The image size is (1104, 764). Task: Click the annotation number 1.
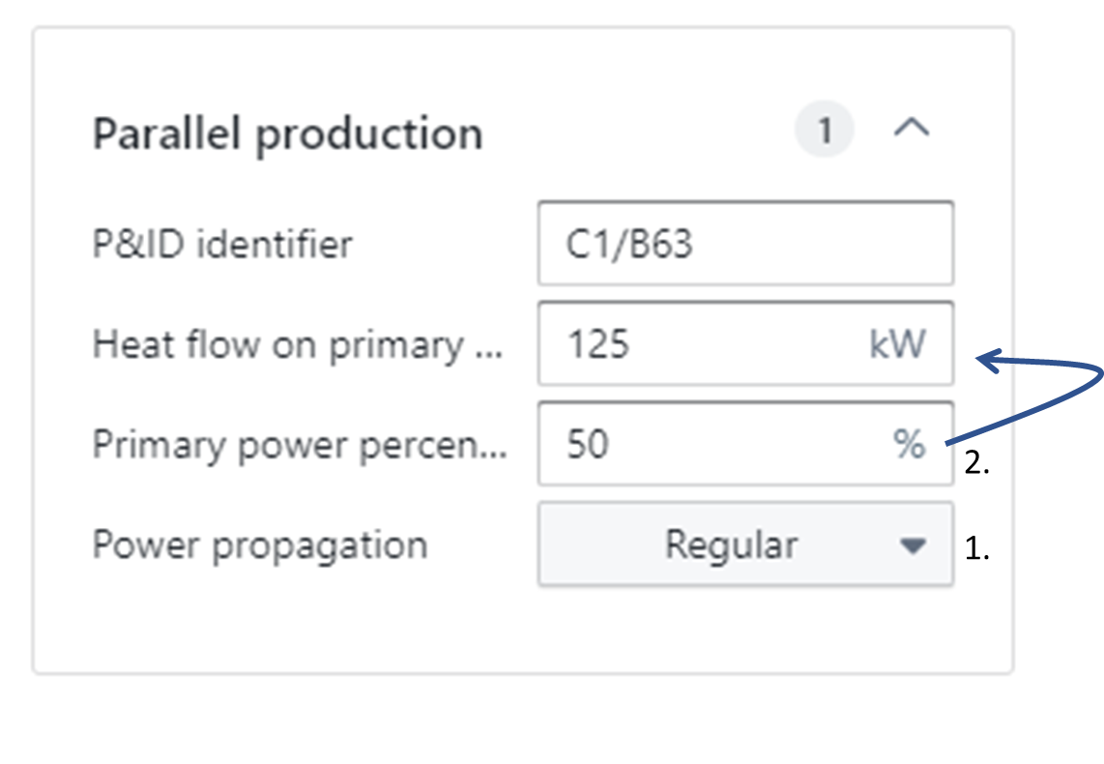coord(977,548)
